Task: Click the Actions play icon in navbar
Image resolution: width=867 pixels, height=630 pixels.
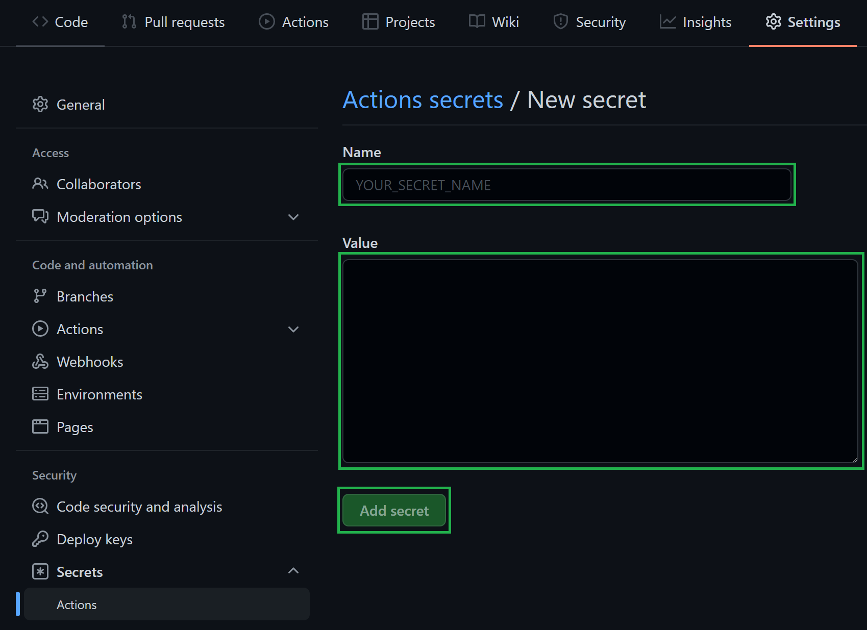Action: tap(266, 22)
